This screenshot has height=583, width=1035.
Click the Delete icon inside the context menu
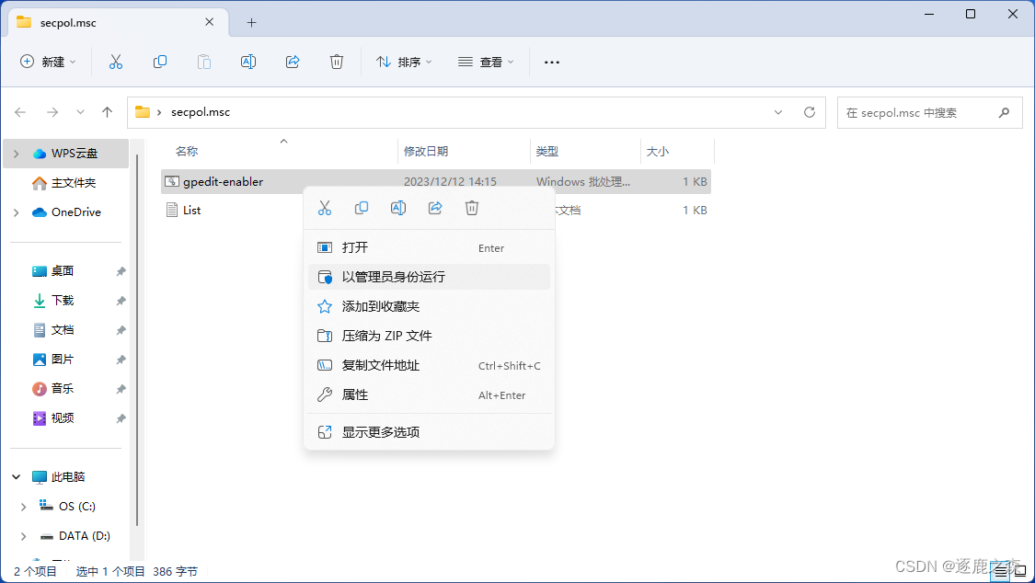tap(472, 208)
